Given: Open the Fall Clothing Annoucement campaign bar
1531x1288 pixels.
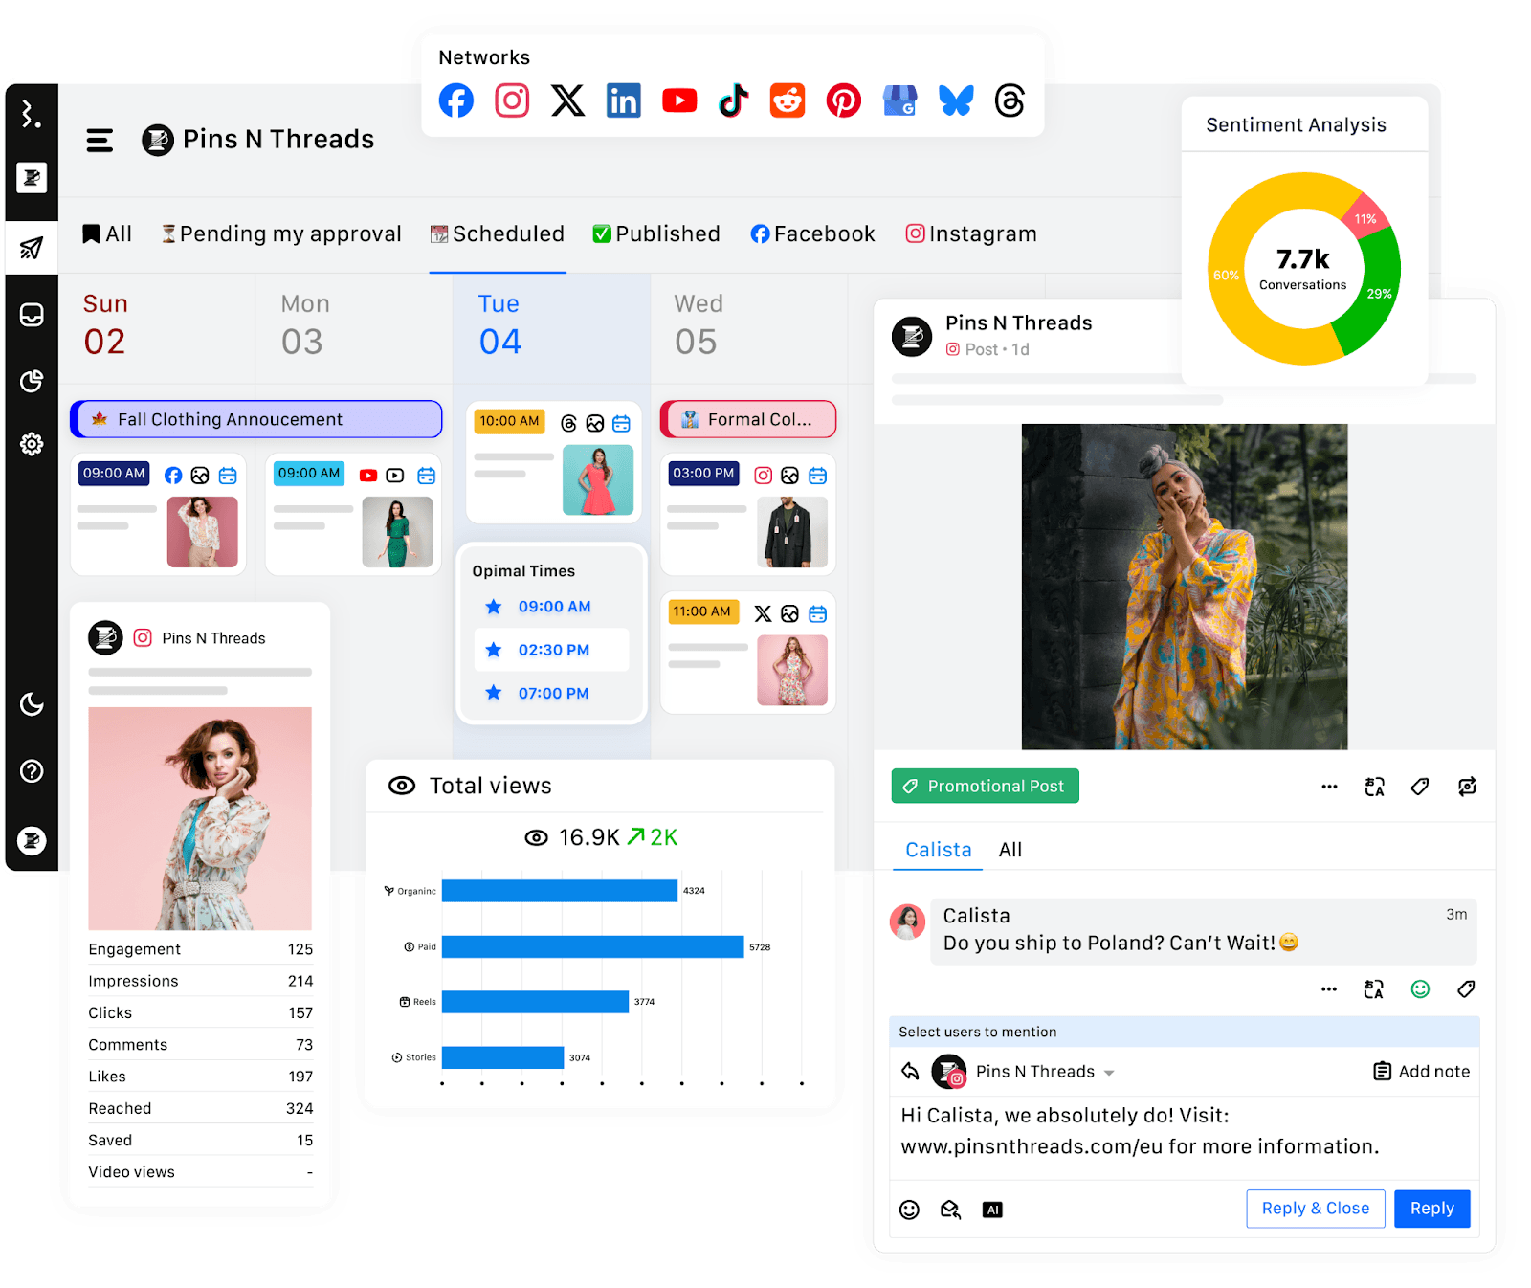Looking at the screenshot, I should click(256, 419).
